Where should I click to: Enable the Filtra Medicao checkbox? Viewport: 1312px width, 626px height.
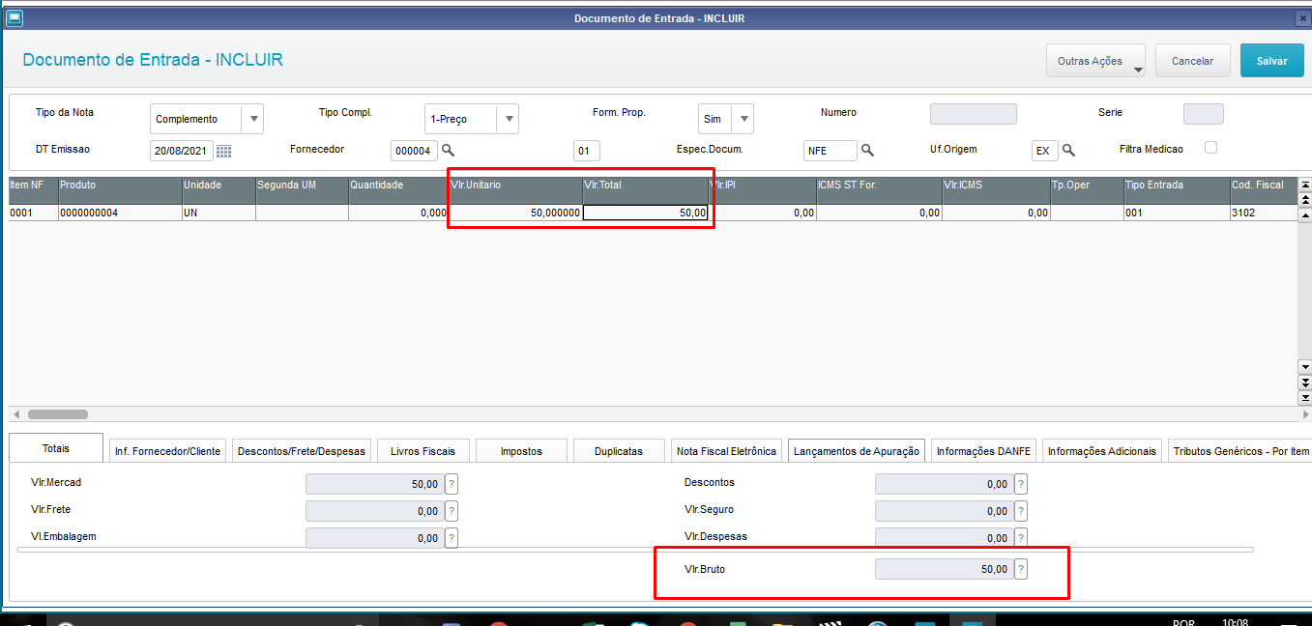tap(1210, 148)
